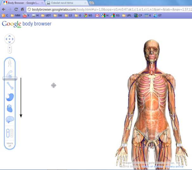Open the MM bookmark folder
The width and height of the screenshot is (192, 170).
point(16,15)
